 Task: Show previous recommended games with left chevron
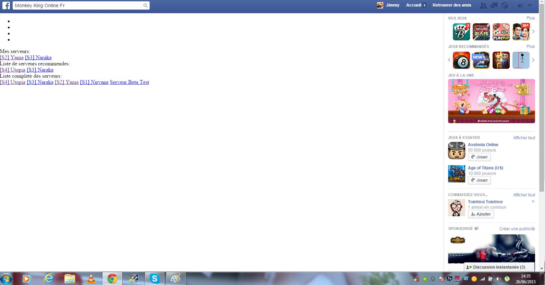[x=449, y=60]
